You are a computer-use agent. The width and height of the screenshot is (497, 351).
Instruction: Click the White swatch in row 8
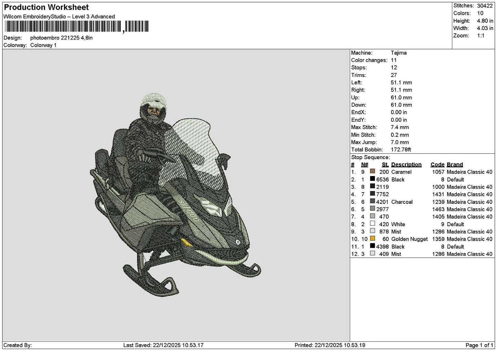click(x=372, y=223)
